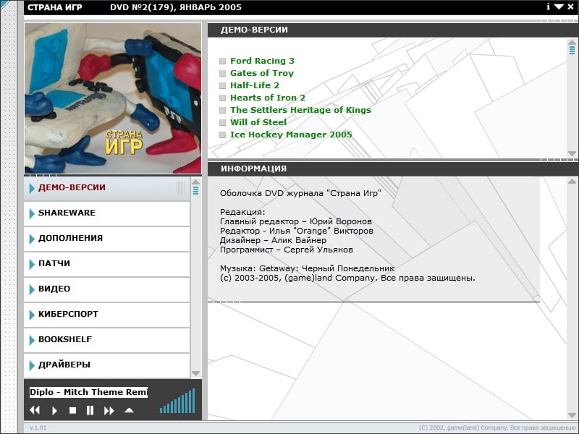The height and width of the screenshot is (434, 579).
Task: Select the ДОПОЛНЕНИЯ menu section
Action: coord(106,239)
